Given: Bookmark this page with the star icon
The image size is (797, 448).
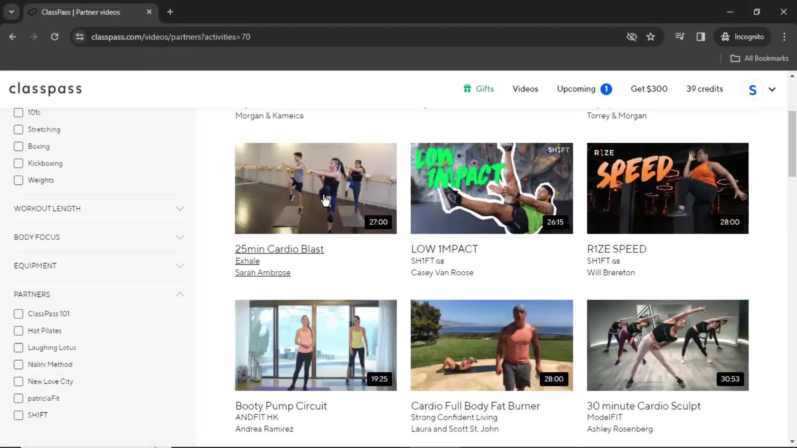Looking at the screenshot, I should tap(650, 37).
